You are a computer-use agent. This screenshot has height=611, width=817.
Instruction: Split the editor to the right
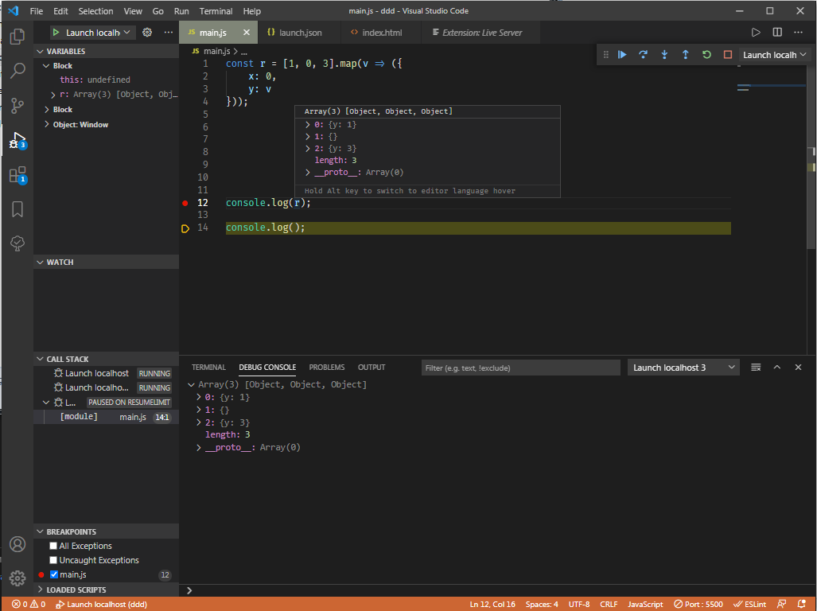coord(777,33)
